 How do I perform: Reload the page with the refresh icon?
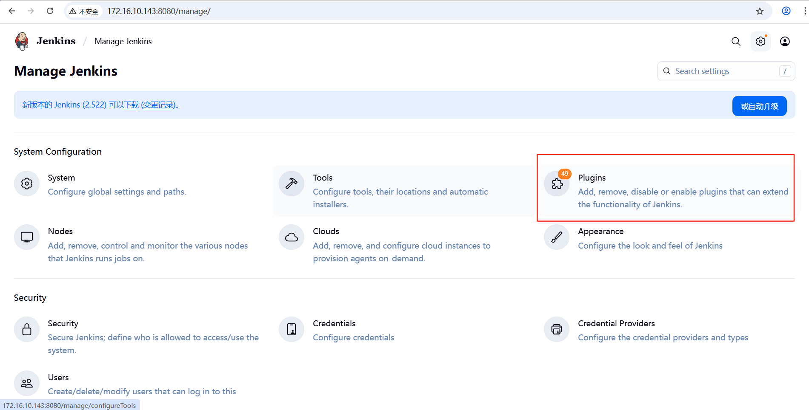50,11
